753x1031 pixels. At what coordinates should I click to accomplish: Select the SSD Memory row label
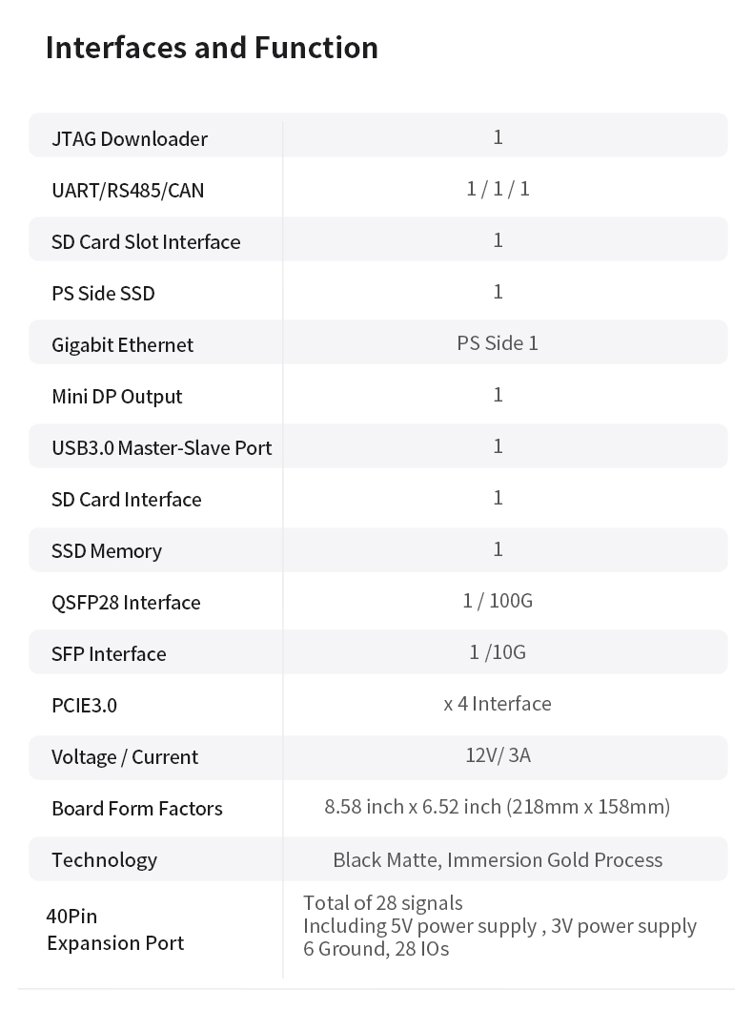107,551
